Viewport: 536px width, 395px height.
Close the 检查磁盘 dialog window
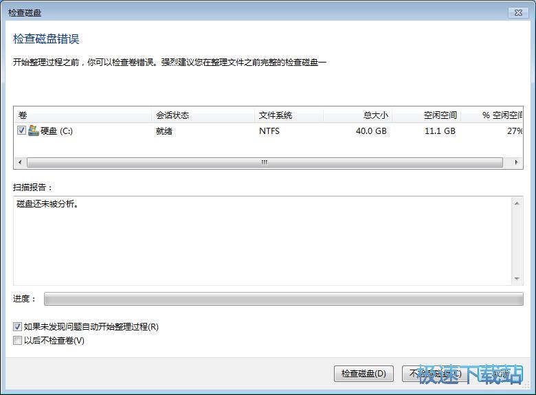pyautogui.click(x=518, y=12)
